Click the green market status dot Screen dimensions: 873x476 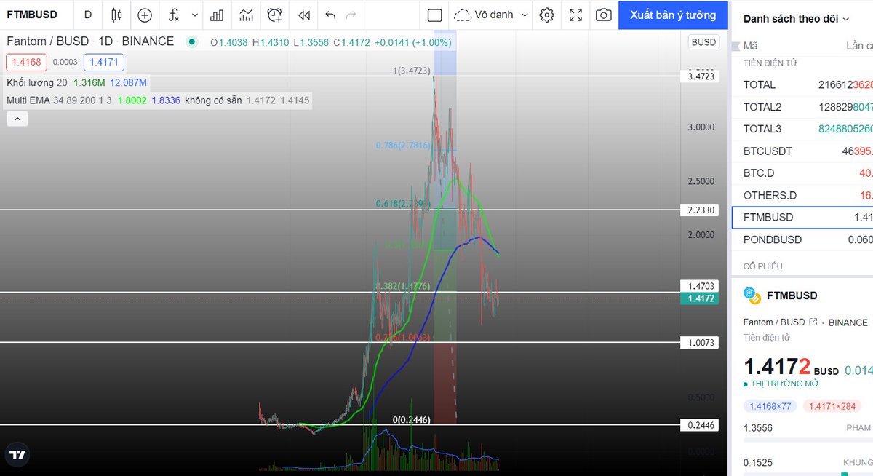point(191,42)
